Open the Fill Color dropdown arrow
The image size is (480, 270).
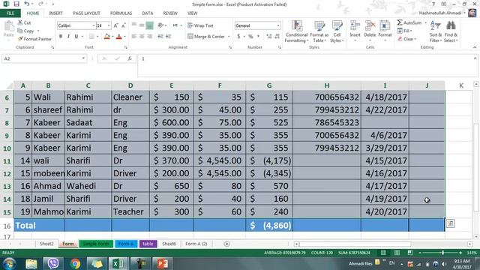[x=112, y=37]
